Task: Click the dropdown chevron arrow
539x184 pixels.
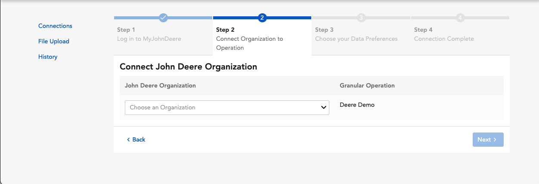Action: point(324,108)
